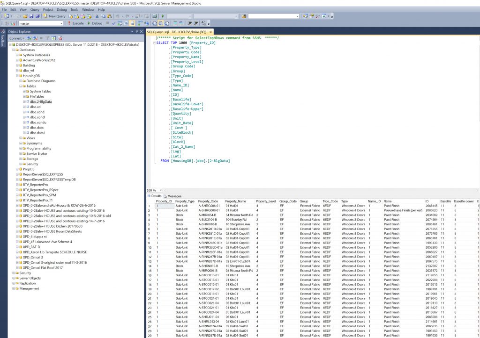Click the Parse query checkmark icon

pyautogui.click(x=113, y=23)
